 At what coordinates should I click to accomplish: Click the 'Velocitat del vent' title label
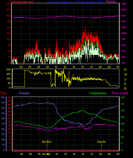coord(21,1)
